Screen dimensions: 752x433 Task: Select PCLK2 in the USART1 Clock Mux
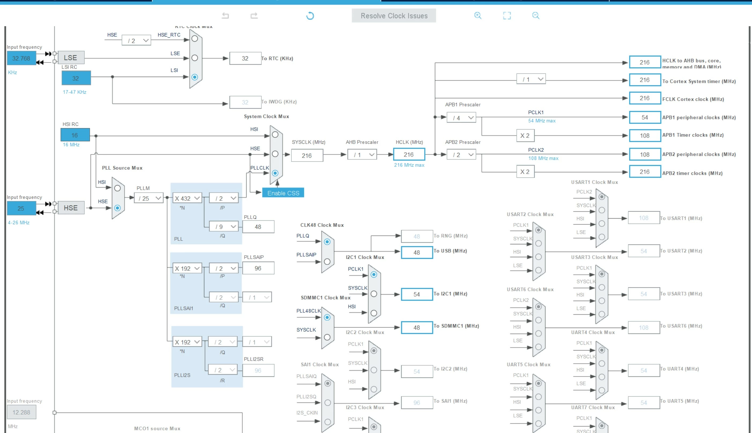point(602,197)
